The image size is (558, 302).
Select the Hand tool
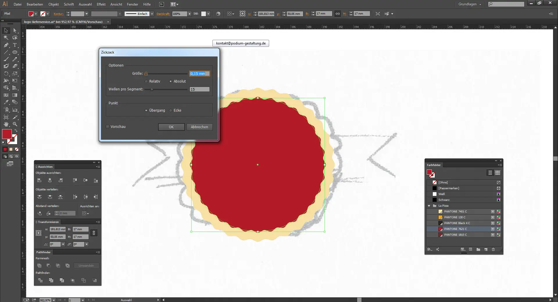click(6, 124)
